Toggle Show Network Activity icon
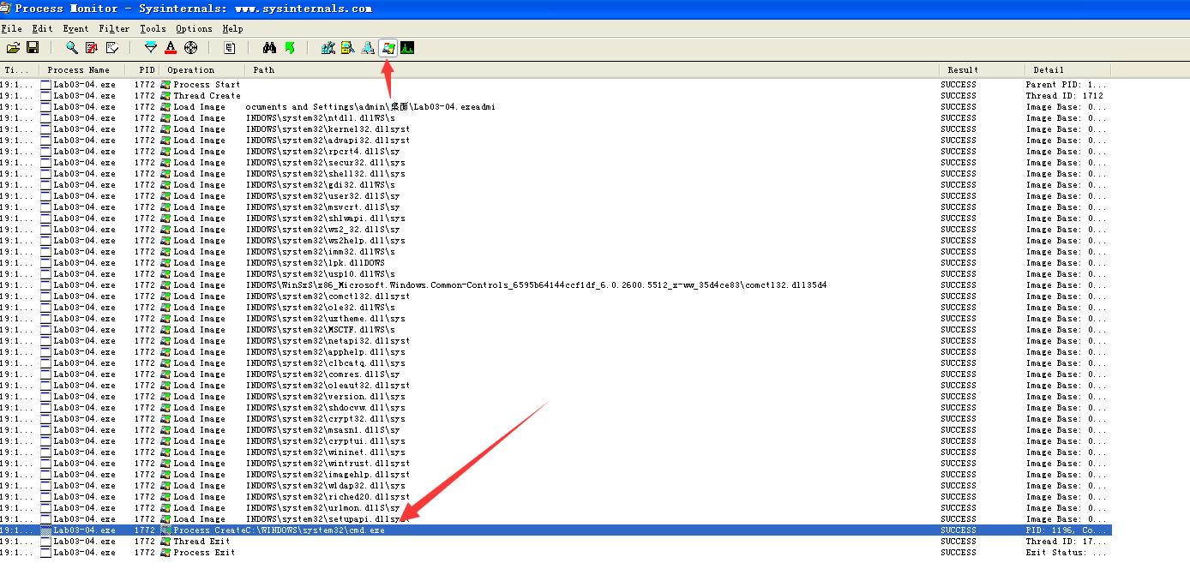 pos(368,48)
